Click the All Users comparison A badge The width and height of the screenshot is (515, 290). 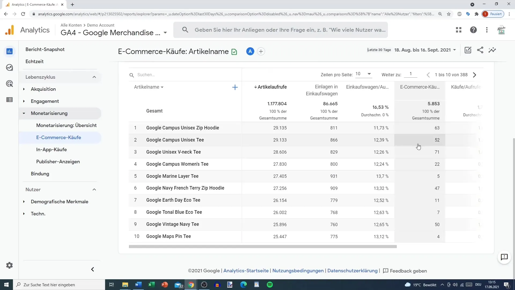pos(250,51)
